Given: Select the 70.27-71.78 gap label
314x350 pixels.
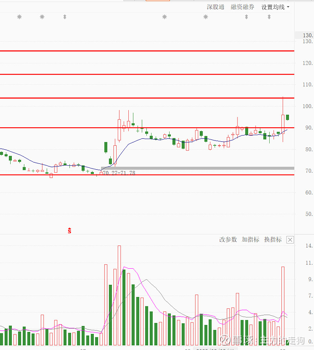Looking at the screenshot, I should click(x=119, y=173).
